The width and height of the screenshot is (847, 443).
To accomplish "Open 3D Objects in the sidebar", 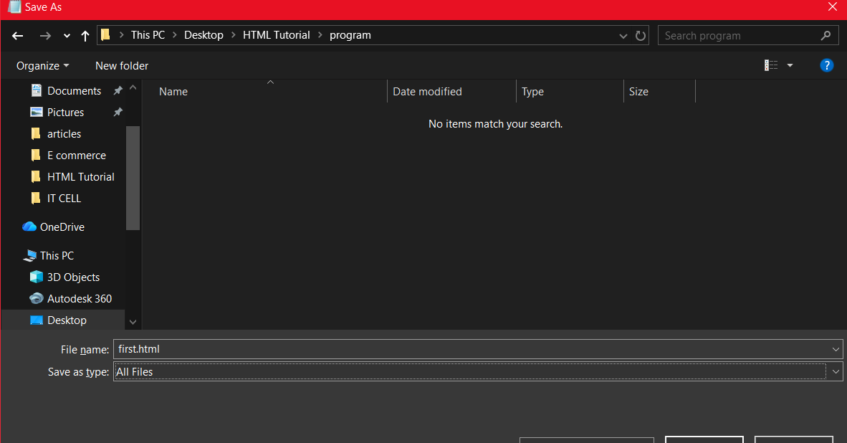I will 73,277.
